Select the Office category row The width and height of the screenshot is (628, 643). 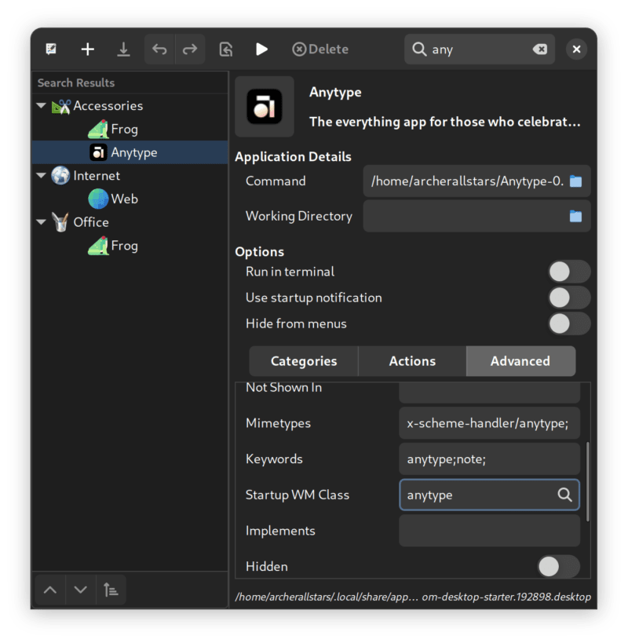(130, 222)
